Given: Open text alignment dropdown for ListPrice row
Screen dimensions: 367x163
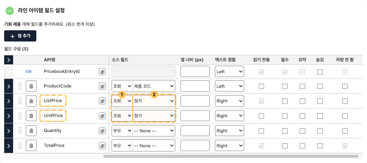Looking at the screenshot, I should point(229,101).
